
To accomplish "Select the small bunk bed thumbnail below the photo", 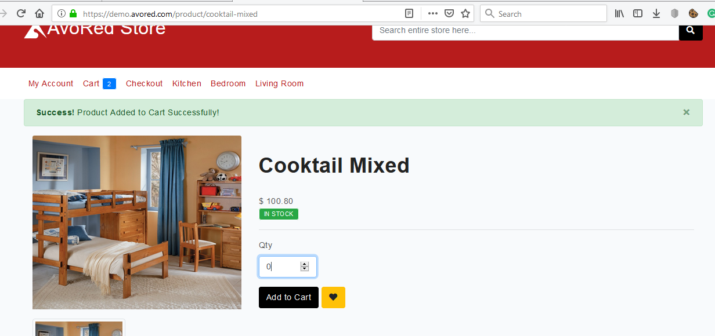I will (x=78, y=330).
